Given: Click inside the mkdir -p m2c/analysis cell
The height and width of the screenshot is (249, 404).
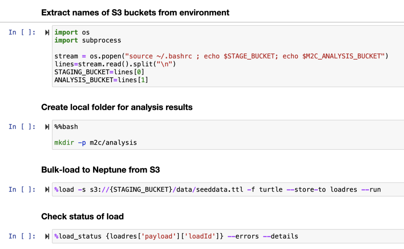Looking at the screenshot, I should 228,135.
